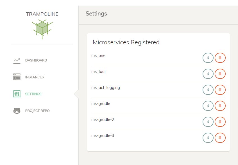
Task: Go to Dashboard menu item
Action: coord(36,60)
